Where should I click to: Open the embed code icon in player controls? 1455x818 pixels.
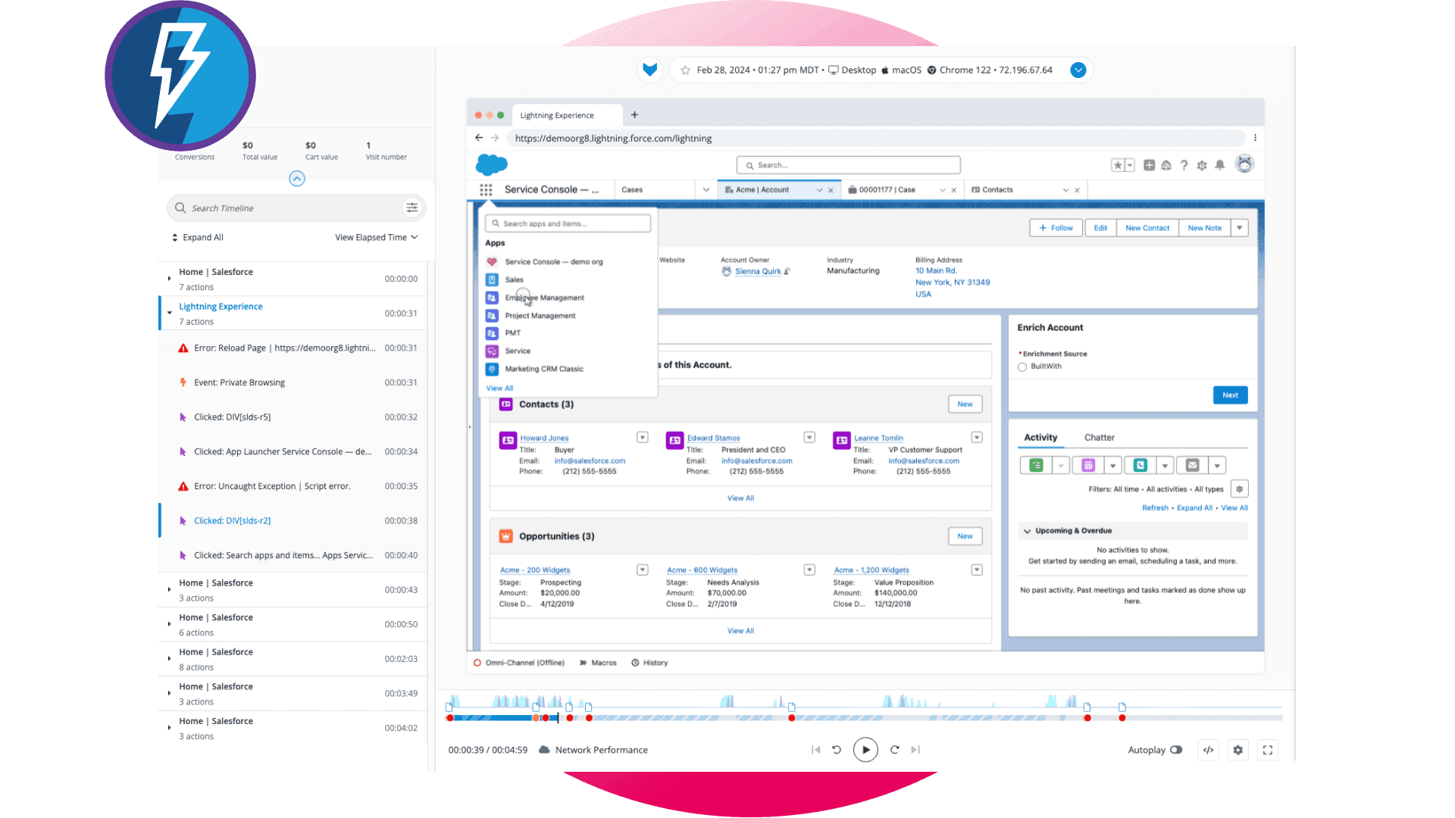tap(1208, 750)
